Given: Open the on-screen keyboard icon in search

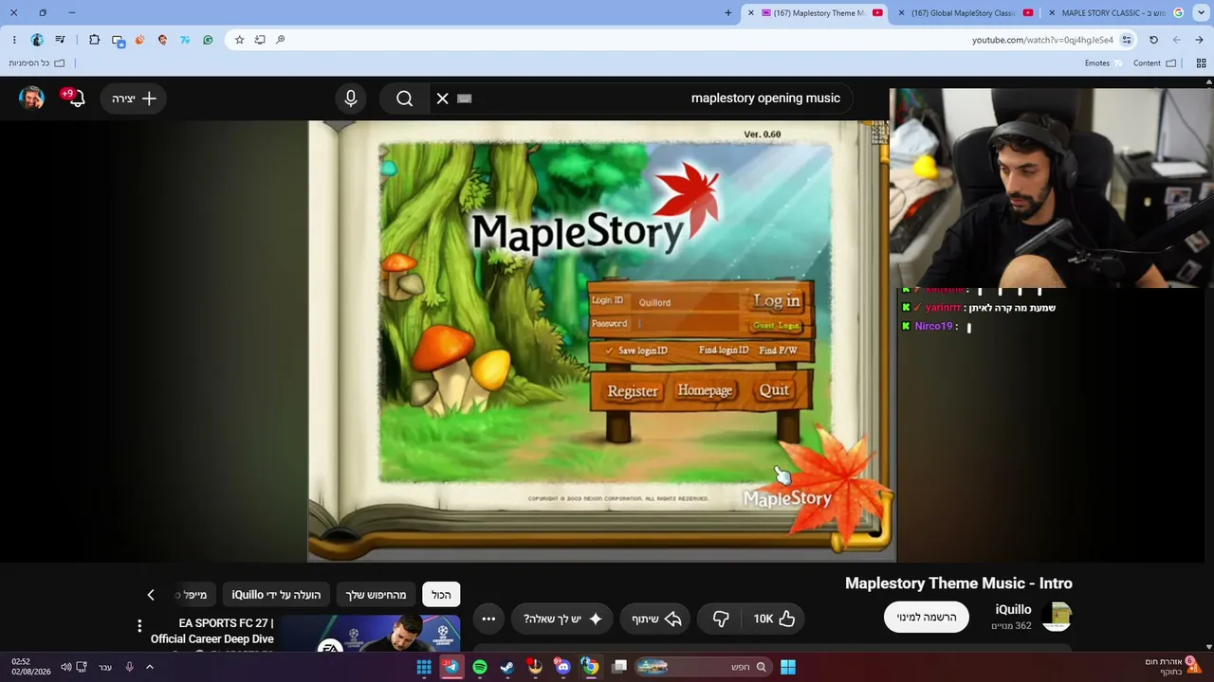Looking at the screenshot, I should (x=465, y=99).
